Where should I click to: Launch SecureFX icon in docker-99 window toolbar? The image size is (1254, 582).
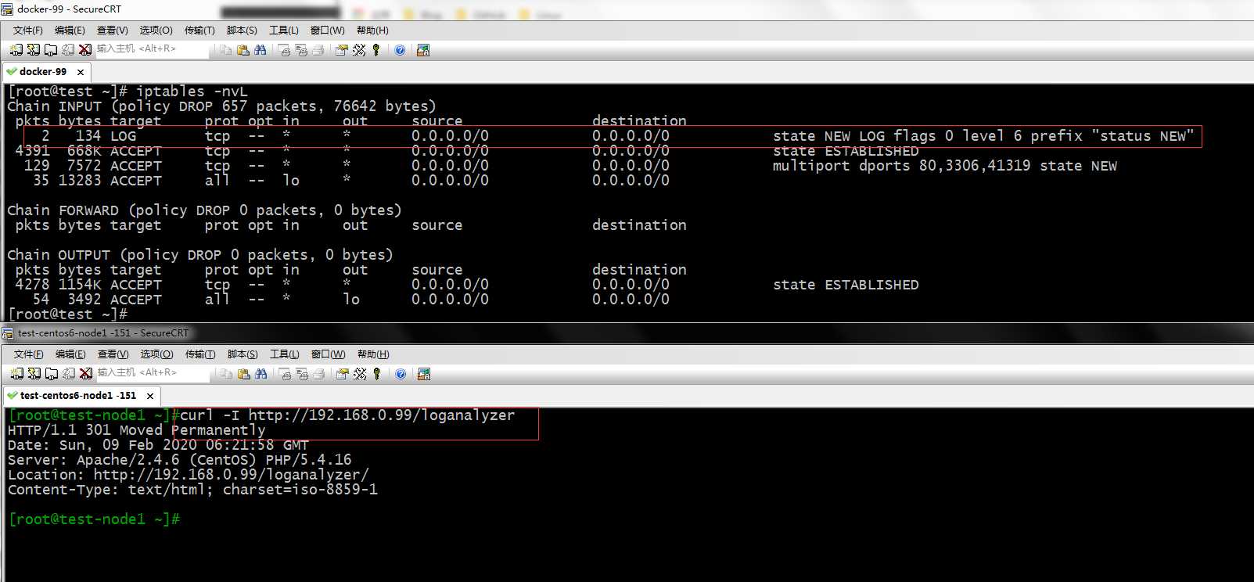pyautogui.click(x=423, y=49)
